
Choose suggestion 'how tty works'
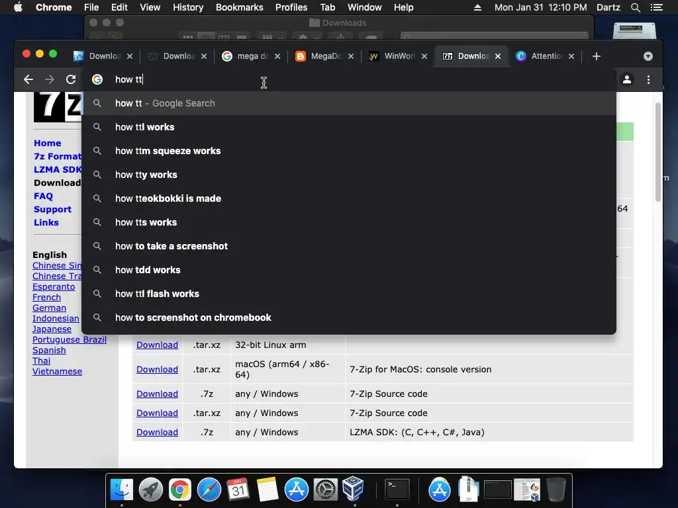(x=348, y=175)
